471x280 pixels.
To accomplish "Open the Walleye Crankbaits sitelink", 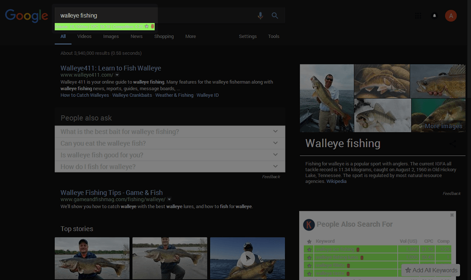I will click(x=132, y=95).
